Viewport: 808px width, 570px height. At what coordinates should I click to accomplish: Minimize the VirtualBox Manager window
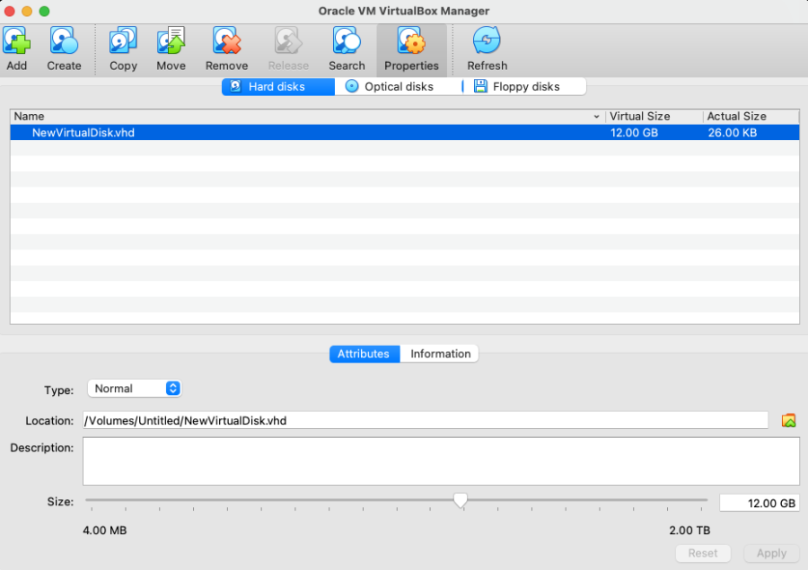[x=27, y=11]
